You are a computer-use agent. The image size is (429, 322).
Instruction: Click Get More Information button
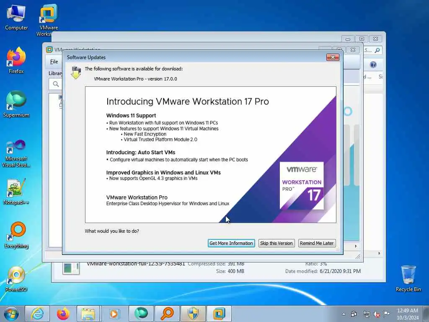tap(231, 243)
